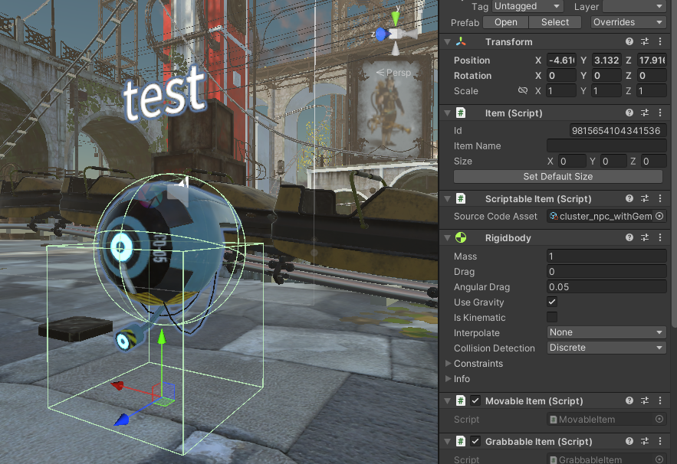Screen dimensions: 677x464
Task: Open Grabbable Item (Script) more options menu
Action: point(660,441)
